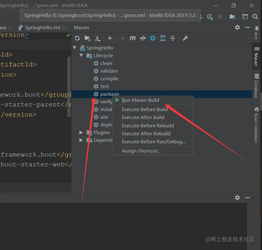Click Generate Sources and Update Folders icon

pos(87,38)
